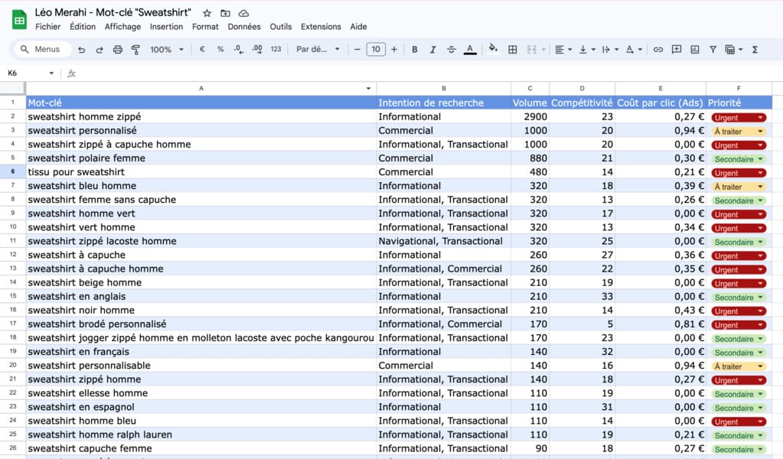This screenshot has width=783, height=459.
Task: Open the fill color picker
Action: [x=494, y=49]
